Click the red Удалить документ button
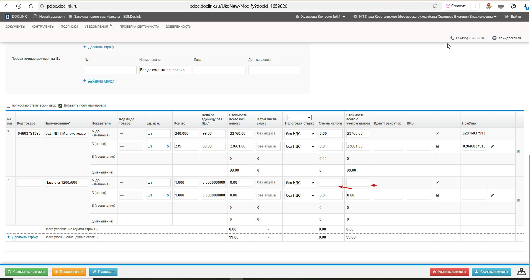The height and width of the screenshot is (280, 530). 449,272
